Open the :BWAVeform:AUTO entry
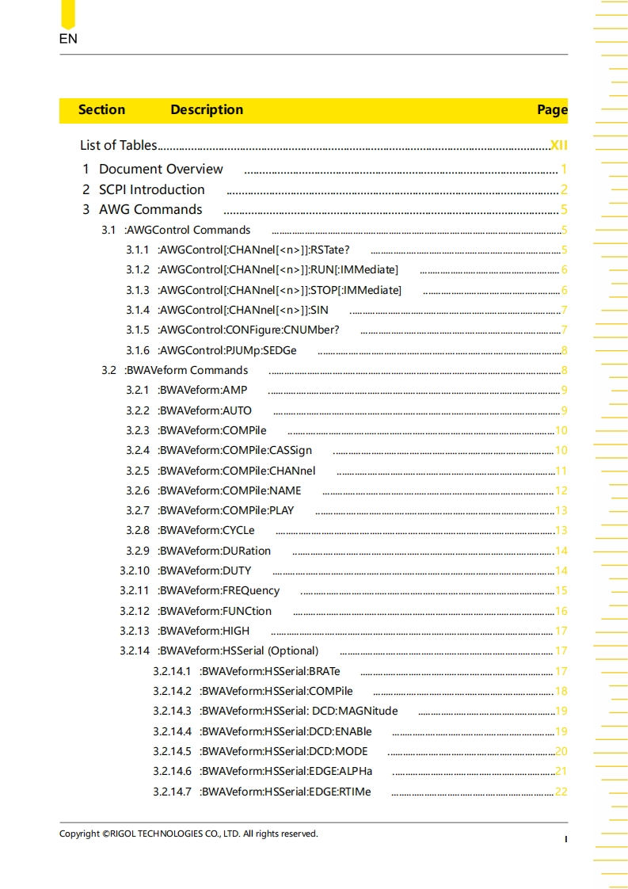Viewport: 628px width, 889px height. (204, 410)
